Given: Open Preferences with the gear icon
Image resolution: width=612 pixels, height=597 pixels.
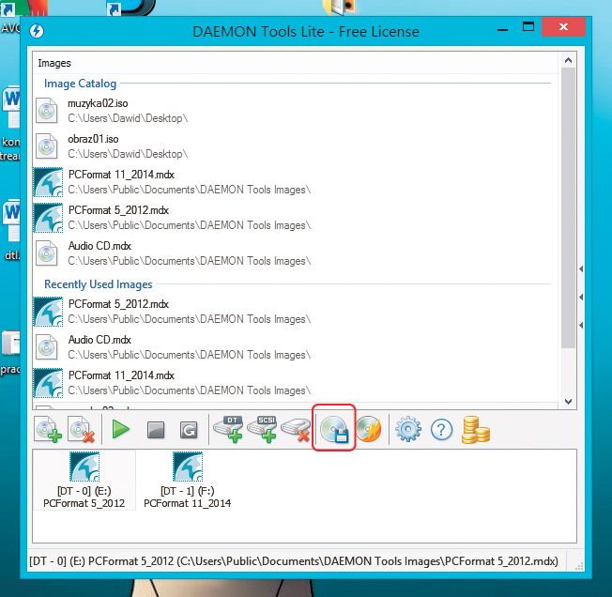Looking at the screenshot, I should pos(408,430).
